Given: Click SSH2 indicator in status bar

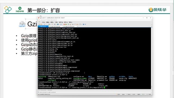Looking at the screenshot, I should coord(119,94).
